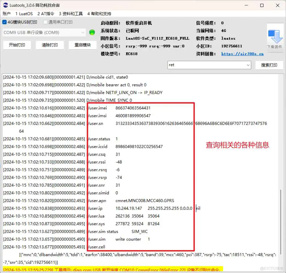Expand the ret search filter dropdown
This screenshot has width=286, height=273.
click(248, 65)
